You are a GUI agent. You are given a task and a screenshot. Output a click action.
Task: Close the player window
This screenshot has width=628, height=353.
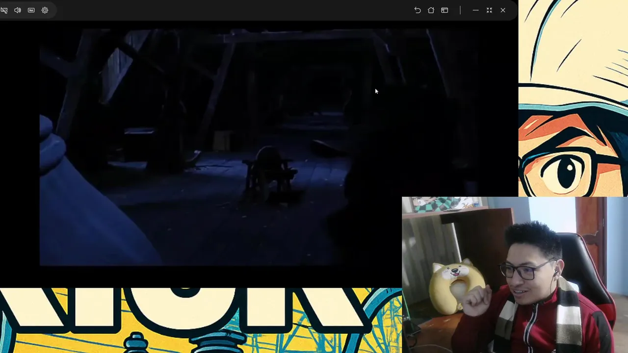click(503, 10)
